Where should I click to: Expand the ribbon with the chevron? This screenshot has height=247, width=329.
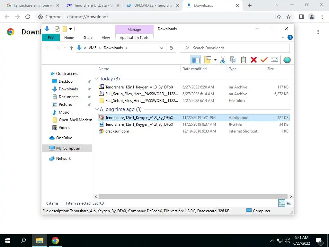coord(283,37)
